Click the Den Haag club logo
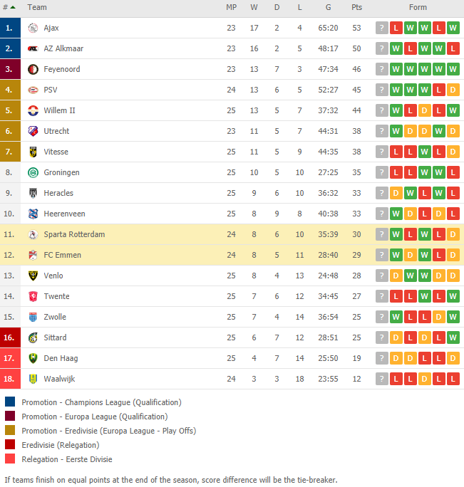The image size is (464, 487). tap(33, 358)
